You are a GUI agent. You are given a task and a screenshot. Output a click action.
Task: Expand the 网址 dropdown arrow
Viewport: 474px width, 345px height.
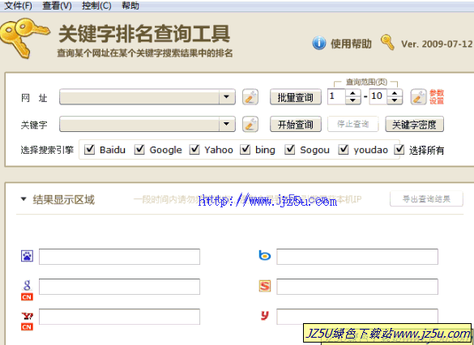coord(227,97)
